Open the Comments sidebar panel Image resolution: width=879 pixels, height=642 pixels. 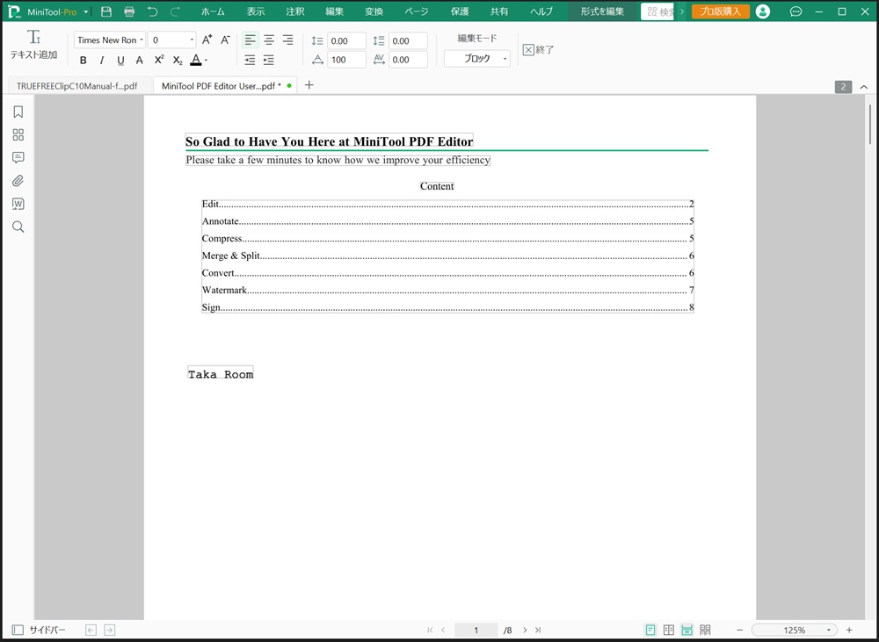(18, 157)
